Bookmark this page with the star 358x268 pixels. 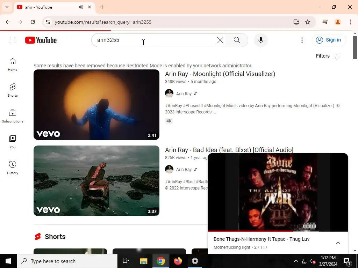click(308, 22)
